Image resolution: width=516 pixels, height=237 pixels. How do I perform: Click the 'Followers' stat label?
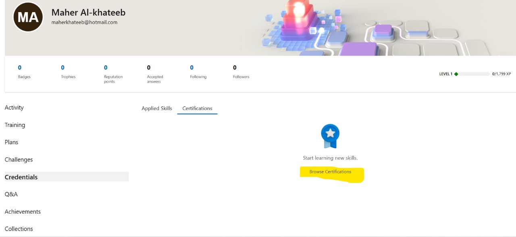click(241, 77)
